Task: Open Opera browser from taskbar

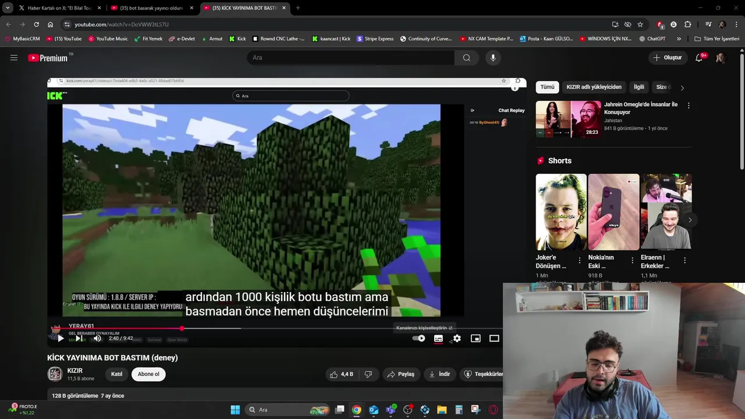Action: point(494,410)
